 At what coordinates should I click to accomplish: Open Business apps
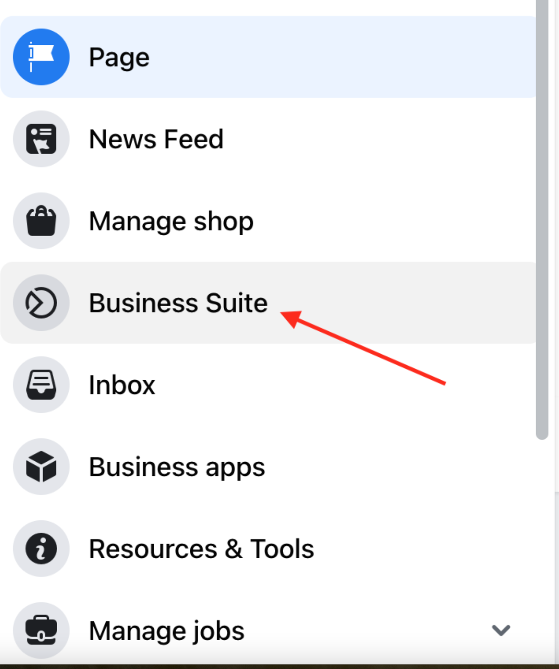tap(177, 466)
